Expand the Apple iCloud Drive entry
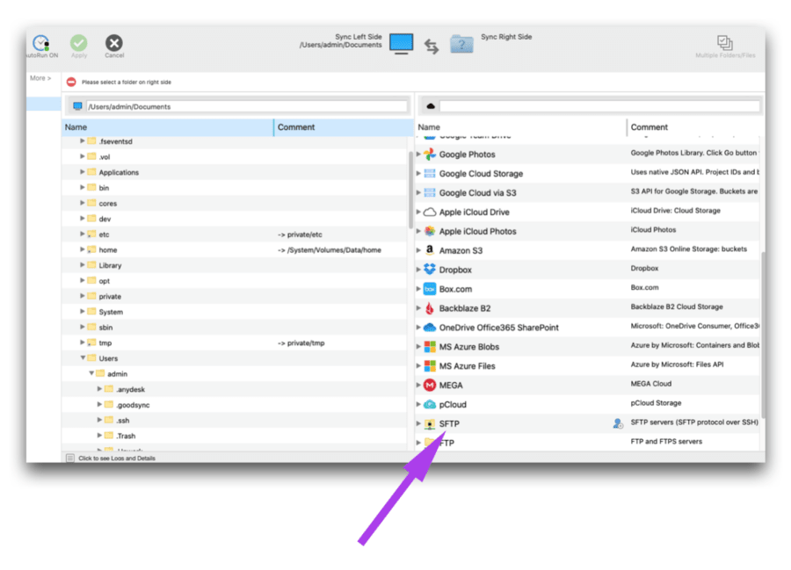Screen dimensions: 791x570 click(x=418, y=212)
